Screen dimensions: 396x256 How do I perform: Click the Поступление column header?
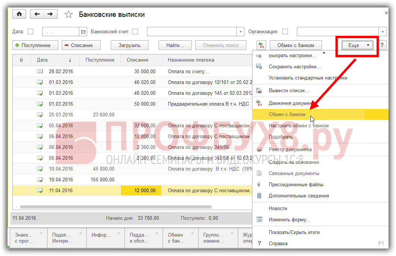point(100,60)
